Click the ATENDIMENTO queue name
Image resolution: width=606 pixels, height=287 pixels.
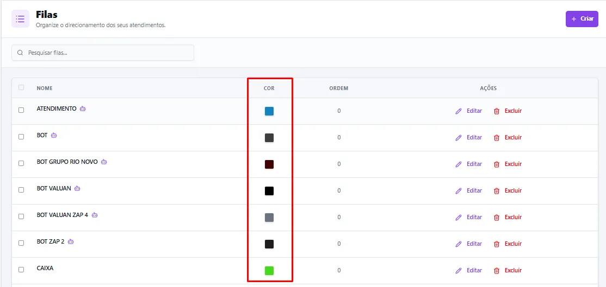click(x=57, y=109)
